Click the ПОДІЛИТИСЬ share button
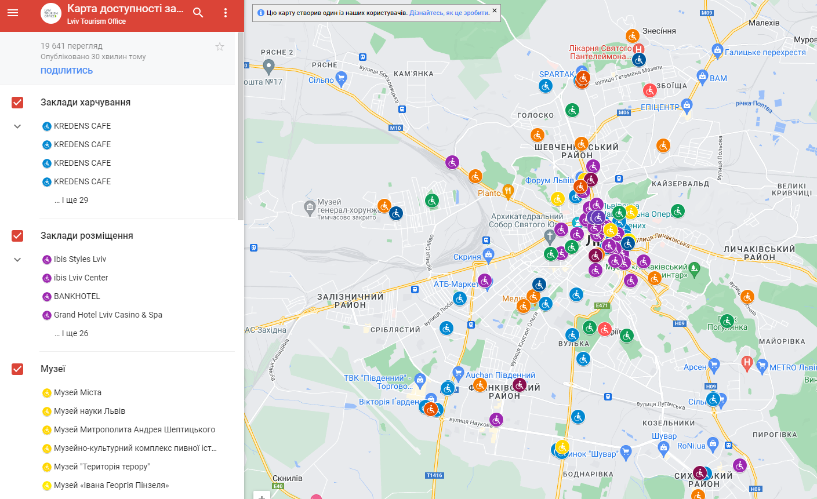Screen dimensions: 817x499 [67, 71]
